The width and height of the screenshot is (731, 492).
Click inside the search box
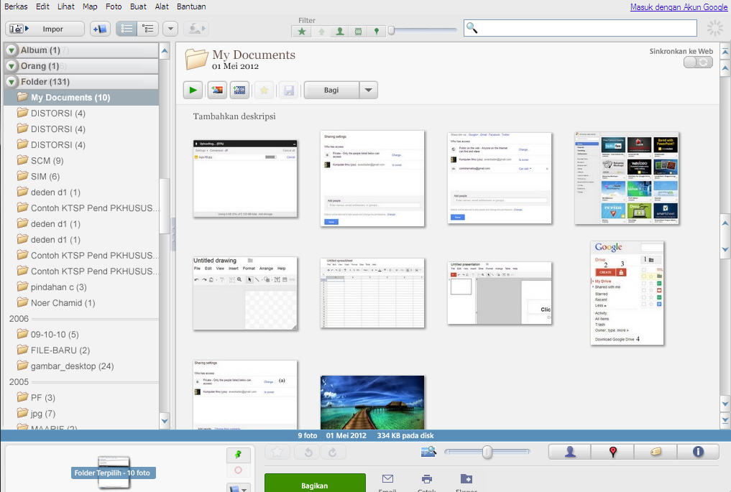(x=581, y=28)
